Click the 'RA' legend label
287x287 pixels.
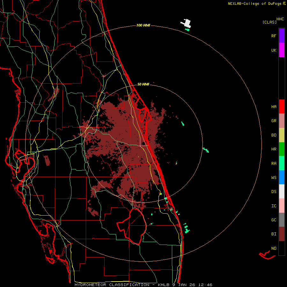pos(274,164)
